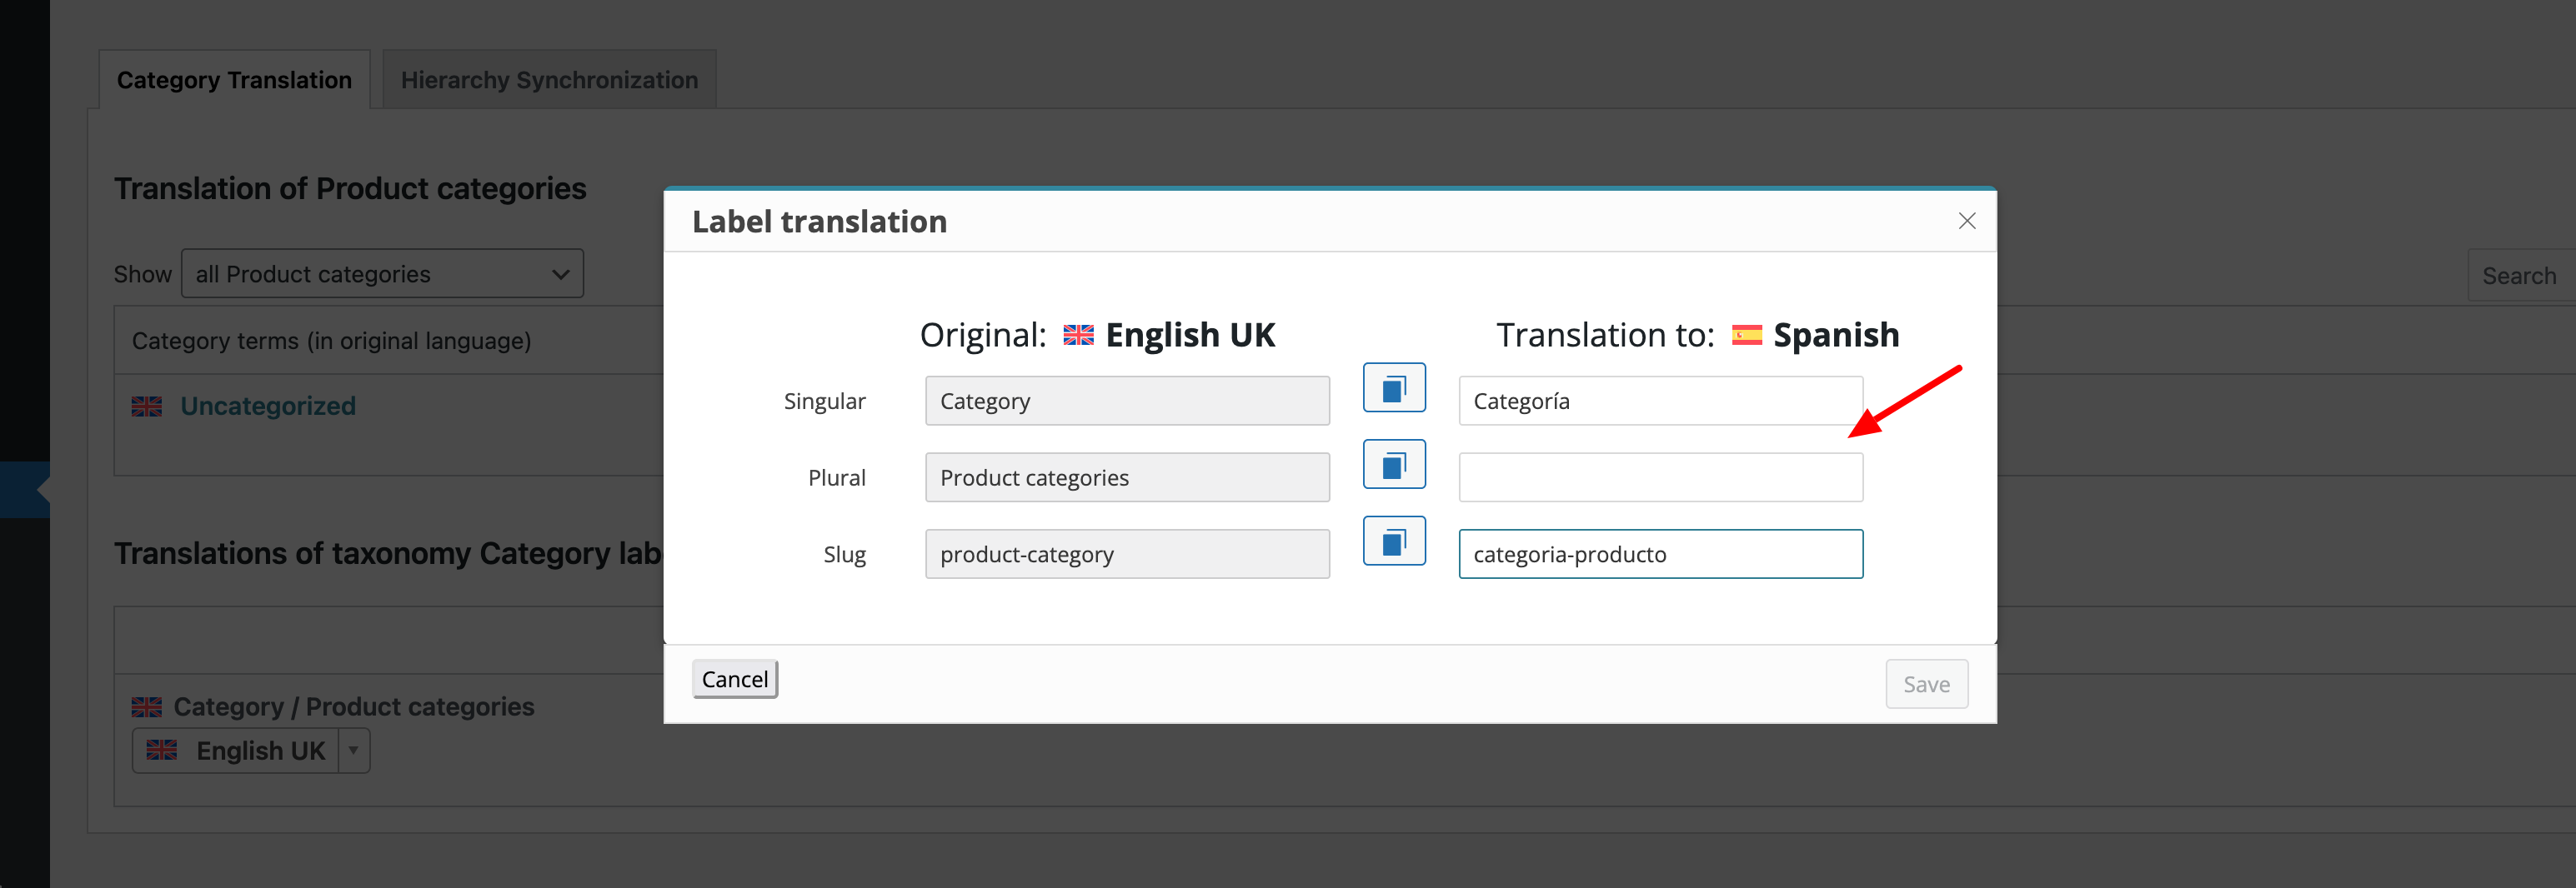Viewport: 2576px width, 888px height.
Task: Edit the Spanish Singular field 'Categoría'
Action: coord(1660,401)
